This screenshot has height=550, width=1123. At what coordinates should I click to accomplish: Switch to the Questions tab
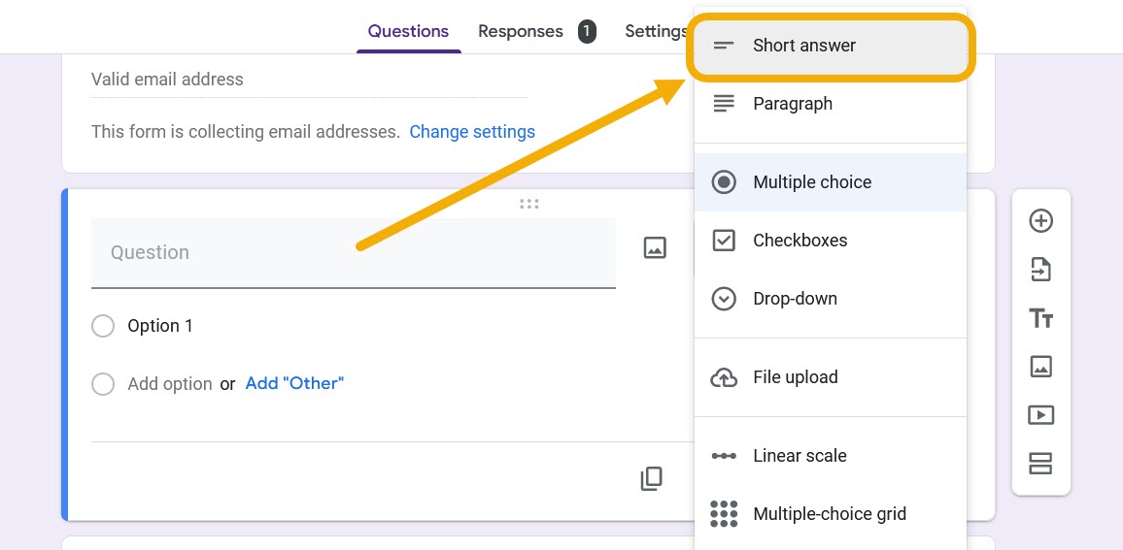(408, 31)
